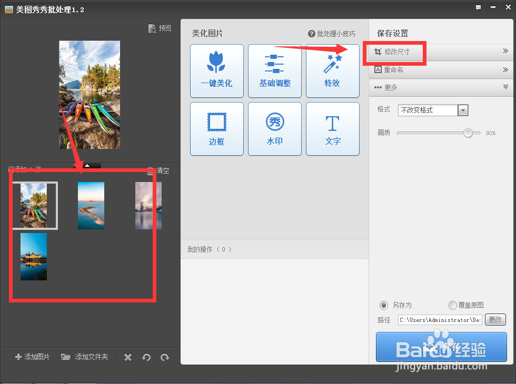This screenshot has height=384, width=516.
Task: Open the feedback chat icon in title bar
Action: (478, 7)
